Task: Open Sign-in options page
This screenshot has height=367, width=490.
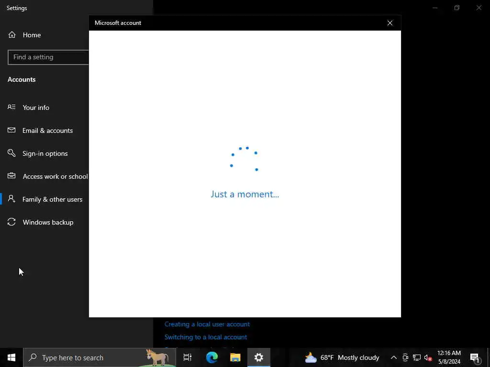Action: pyautogui.click(x=45, y=153)
